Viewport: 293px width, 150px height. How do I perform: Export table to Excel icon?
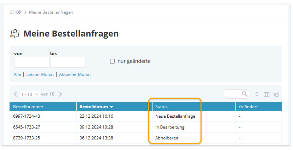[x=276, y=94]
